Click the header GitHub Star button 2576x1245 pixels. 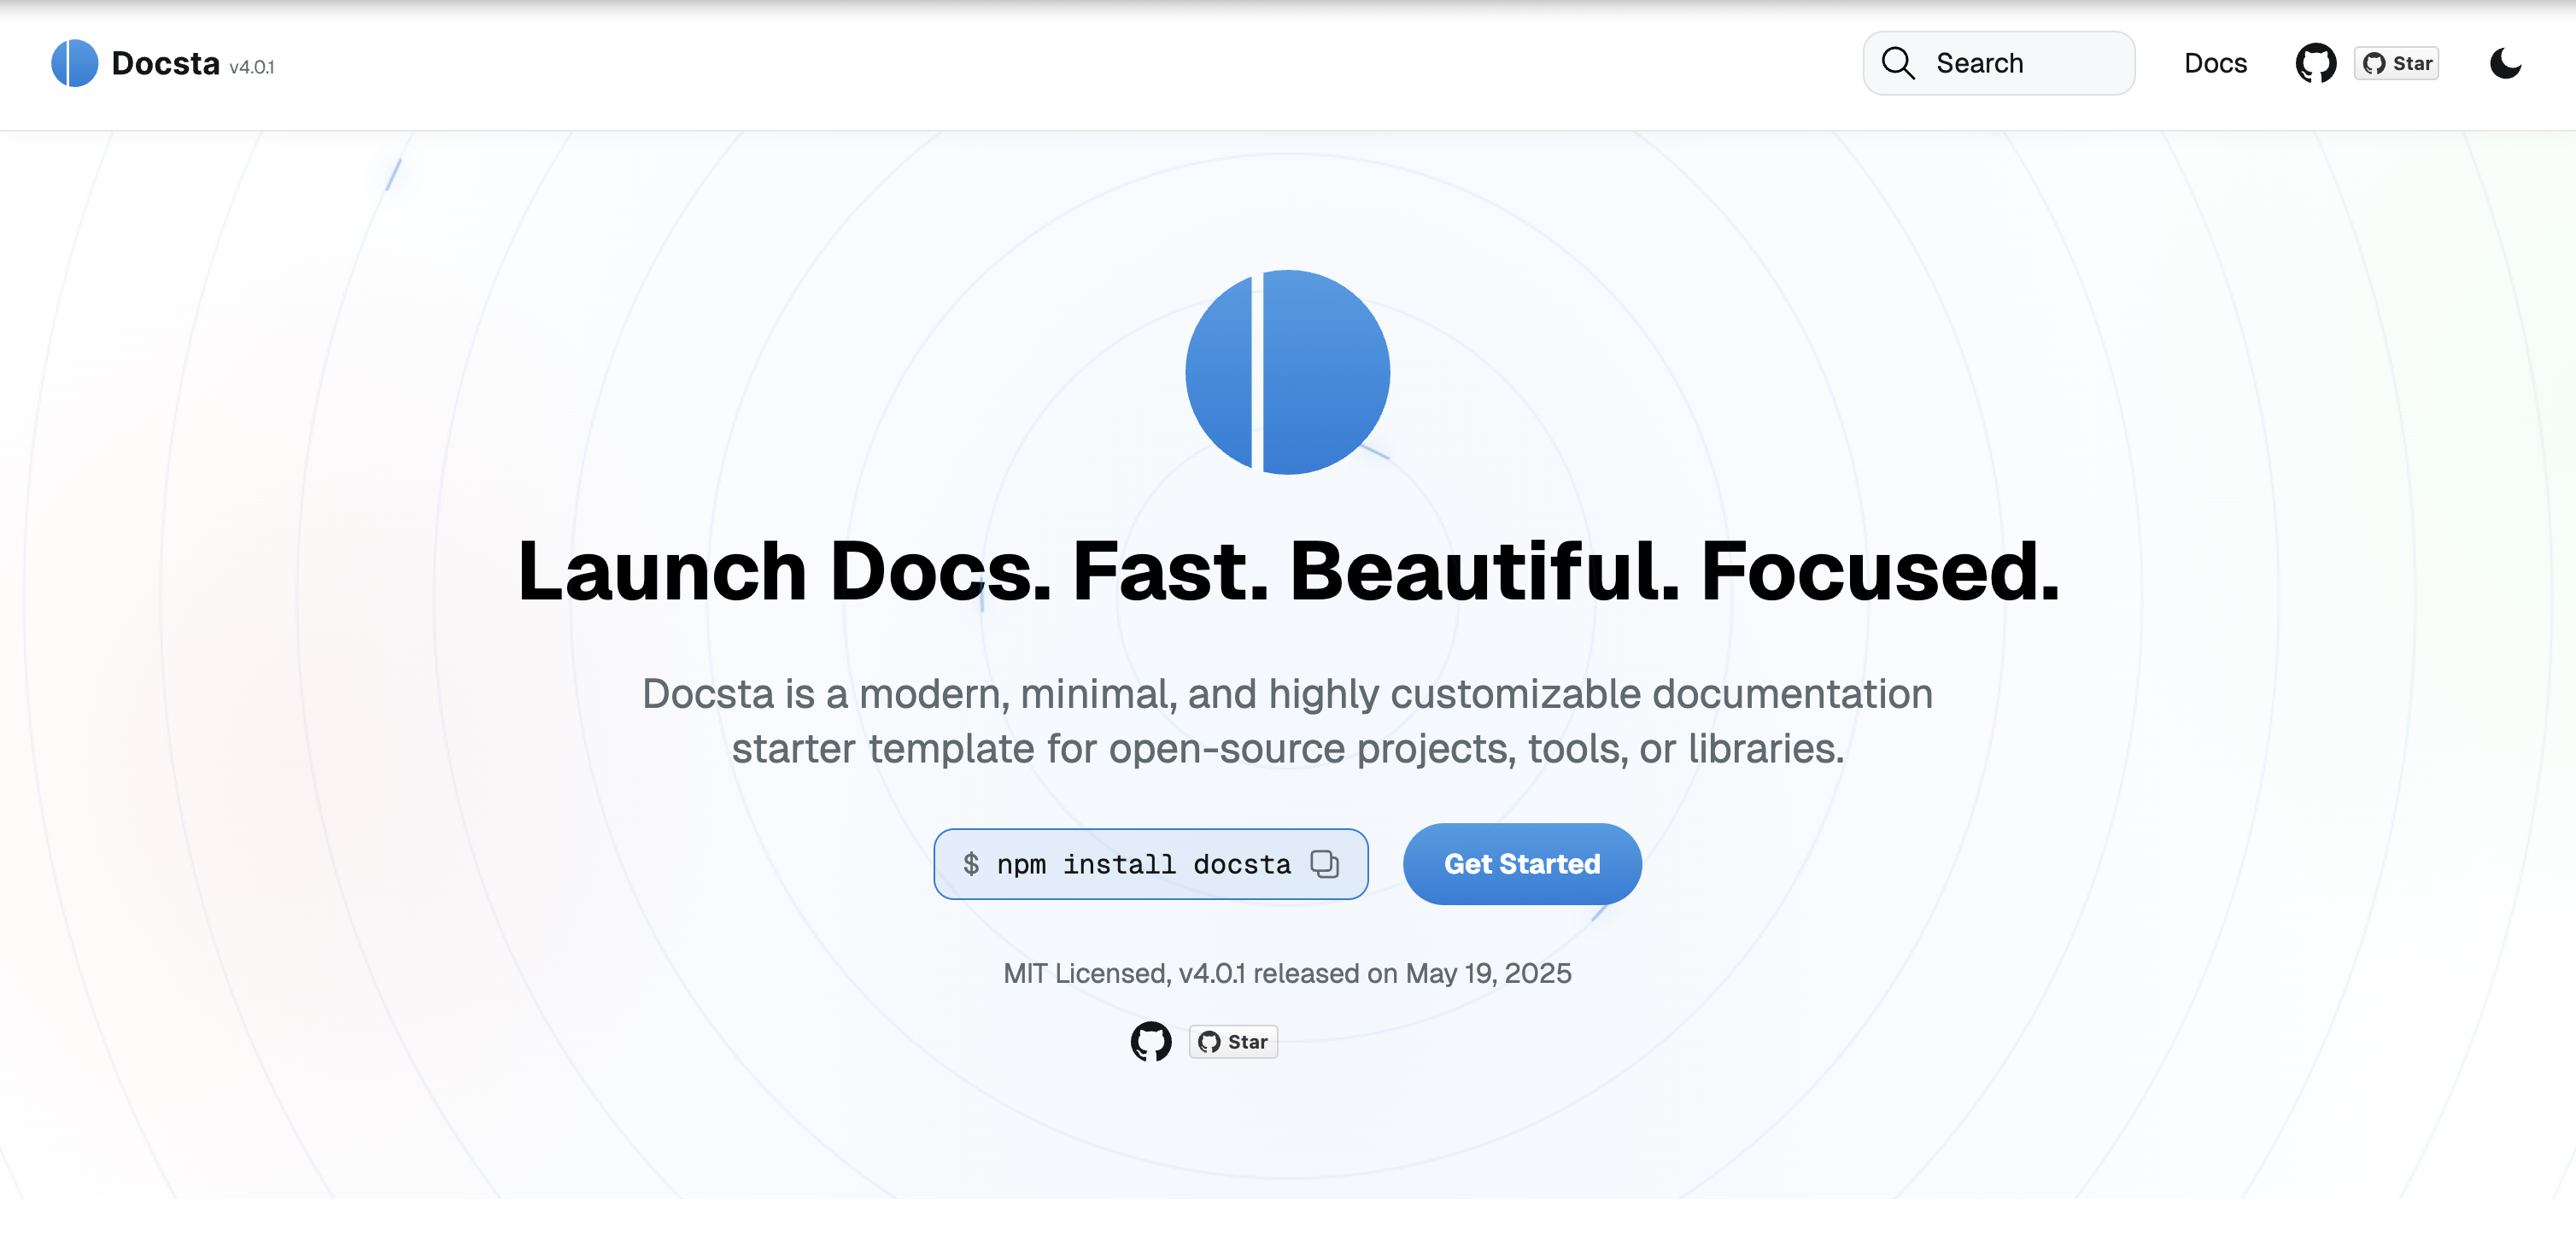coord(2396,63)
